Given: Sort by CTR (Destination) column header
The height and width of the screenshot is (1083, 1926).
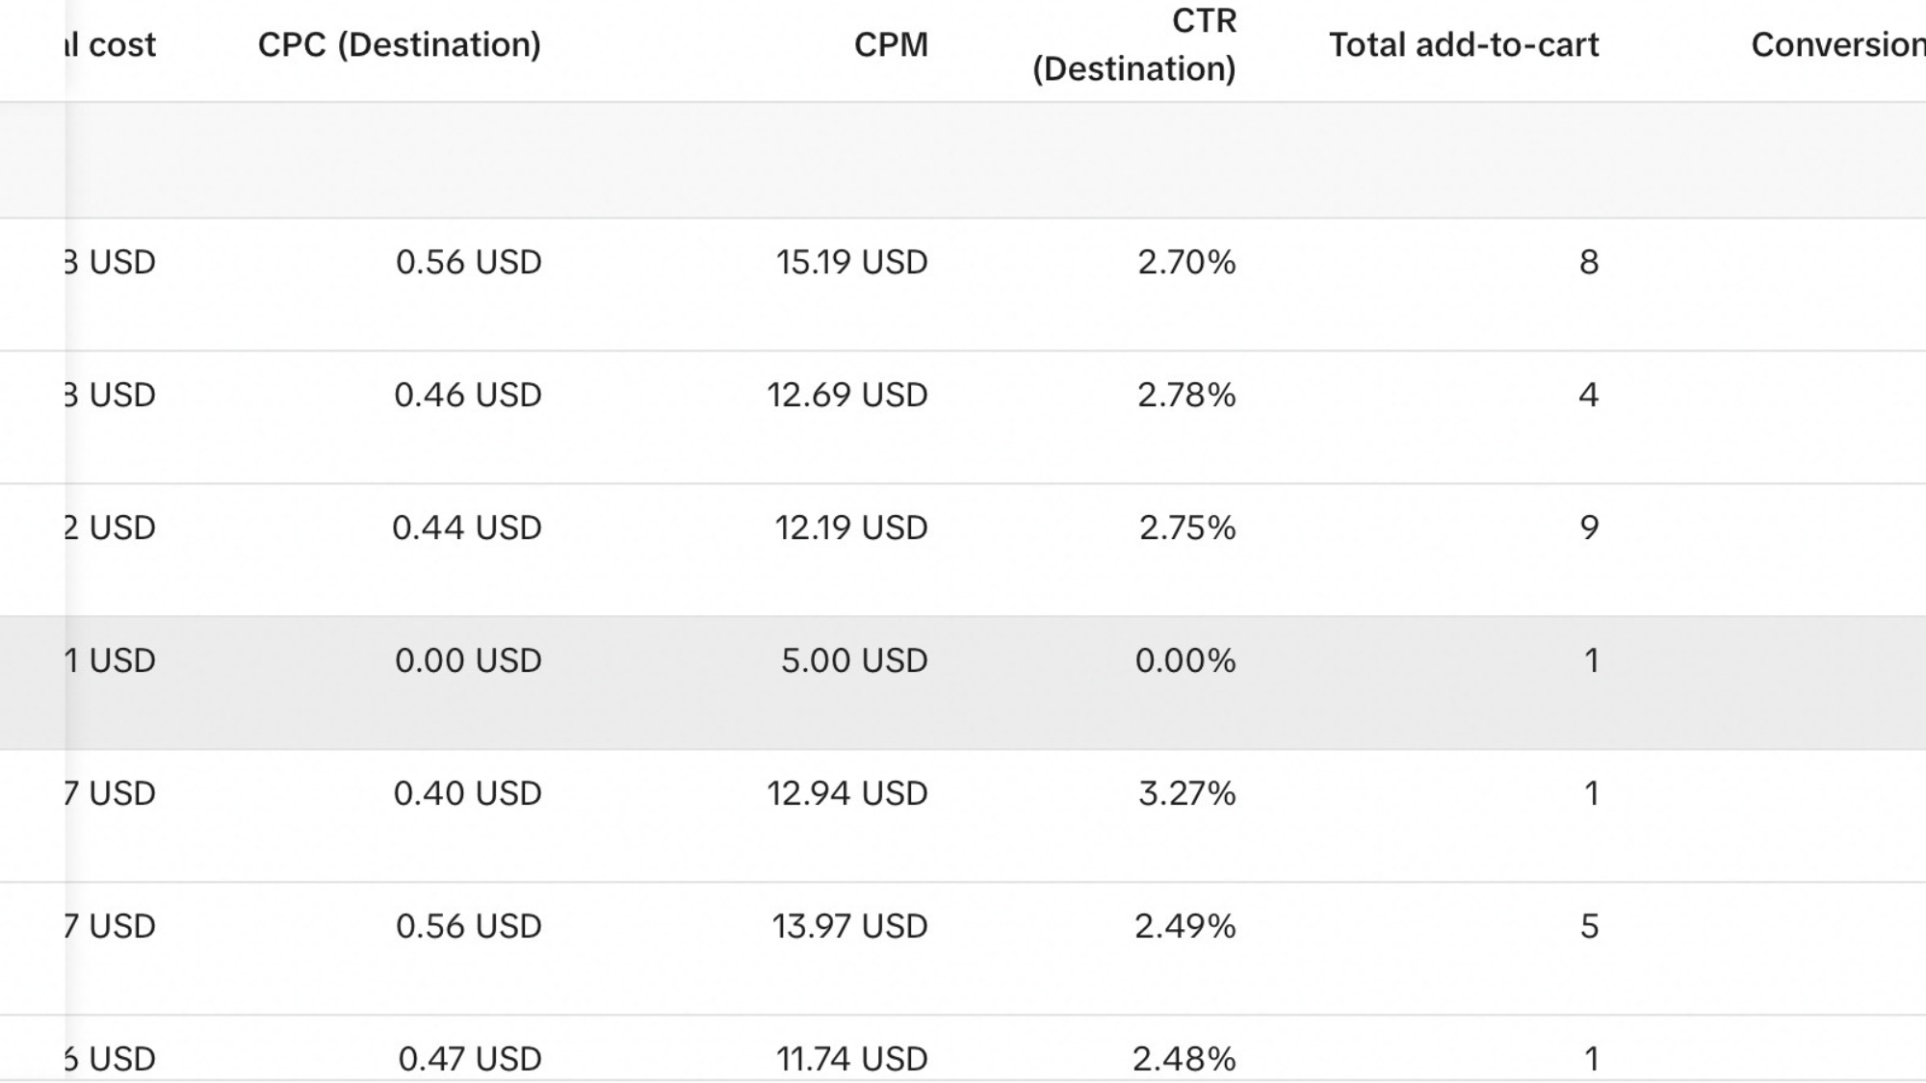Looking at the screenshot, I should coord(1134,44).
